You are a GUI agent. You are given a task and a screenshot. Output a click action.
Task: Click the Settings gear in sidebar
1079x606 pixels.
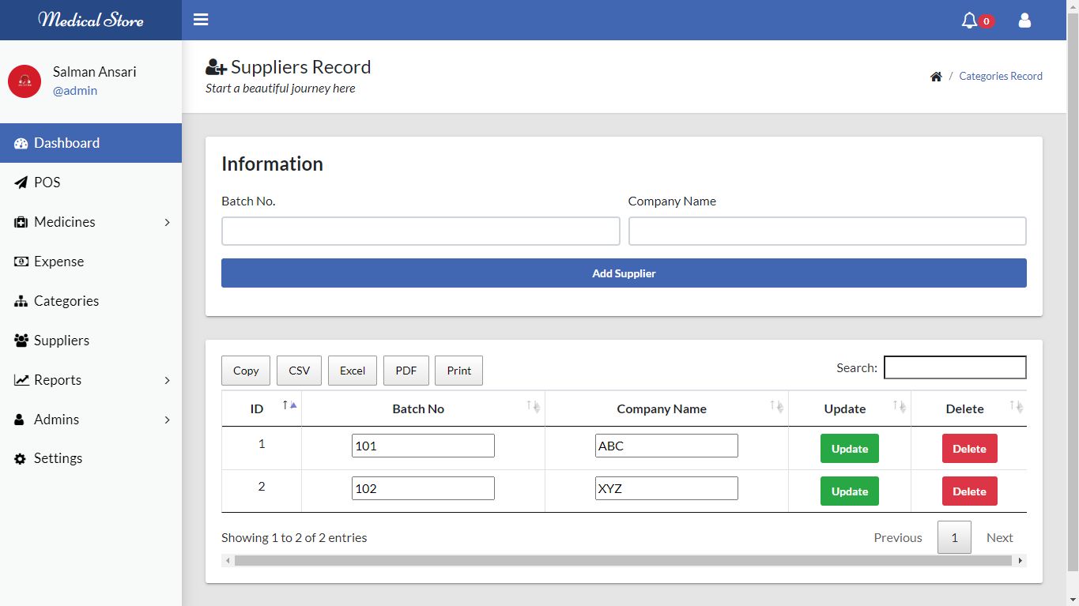(21, 458)
